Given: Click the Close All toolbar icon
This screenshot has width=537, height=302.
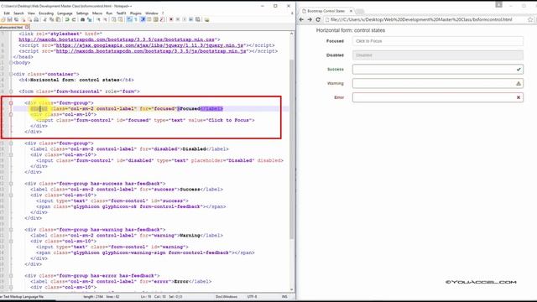Looking at the screenshot, I should (30, 19).
